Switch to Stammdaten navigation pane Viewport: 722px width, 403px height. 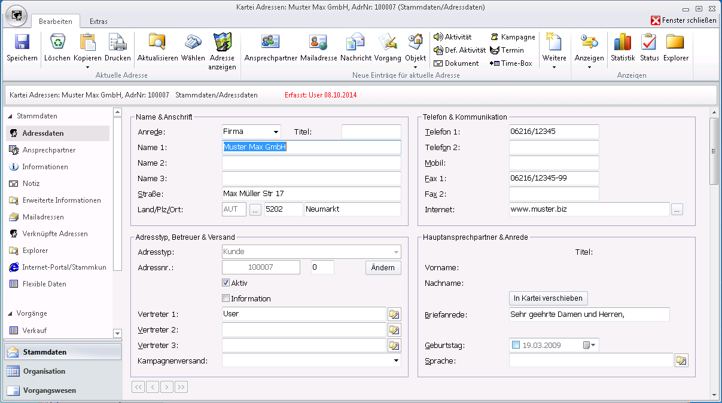pyautogui.click(x=62, y=352)
